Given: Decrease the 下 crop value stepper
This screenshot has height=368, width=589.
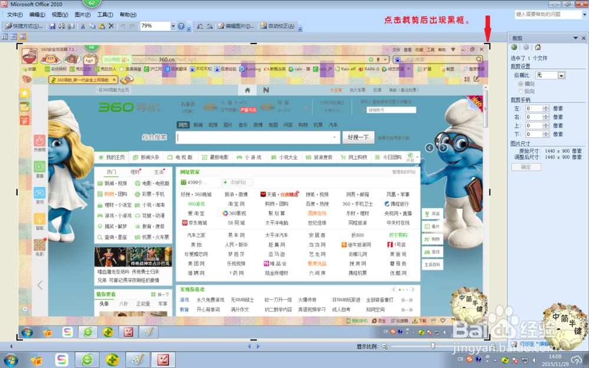Looking at the screenshot, I should pyautogui.click(x=546, y=136).
